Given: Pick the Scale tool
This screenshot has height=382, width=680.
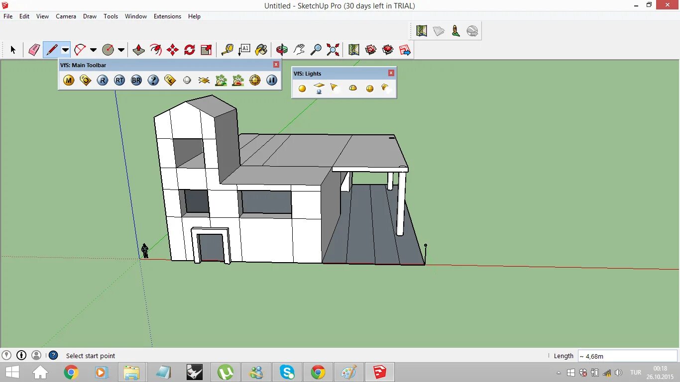Looking at the screenshot, I should click(206, 50).
